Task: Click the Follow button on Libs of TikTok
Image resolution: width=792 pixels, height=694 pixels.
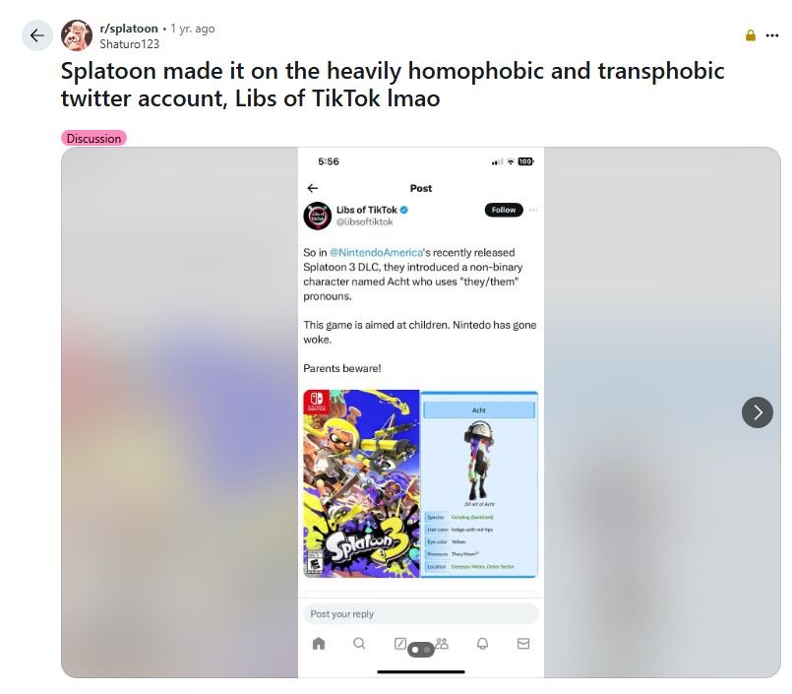Action: (x=504, y=210)
